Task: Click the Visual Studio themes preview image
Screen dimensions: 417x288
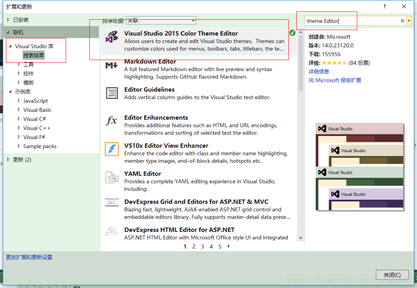Action: pos(360,167)
